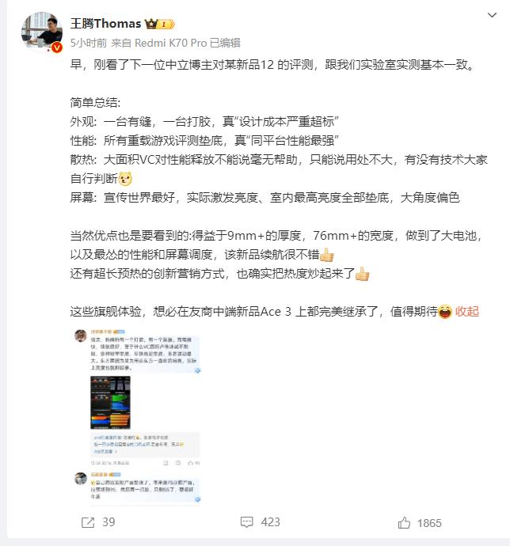
Task: Click the crown VIP badge beside username
Action: [159, 24]
